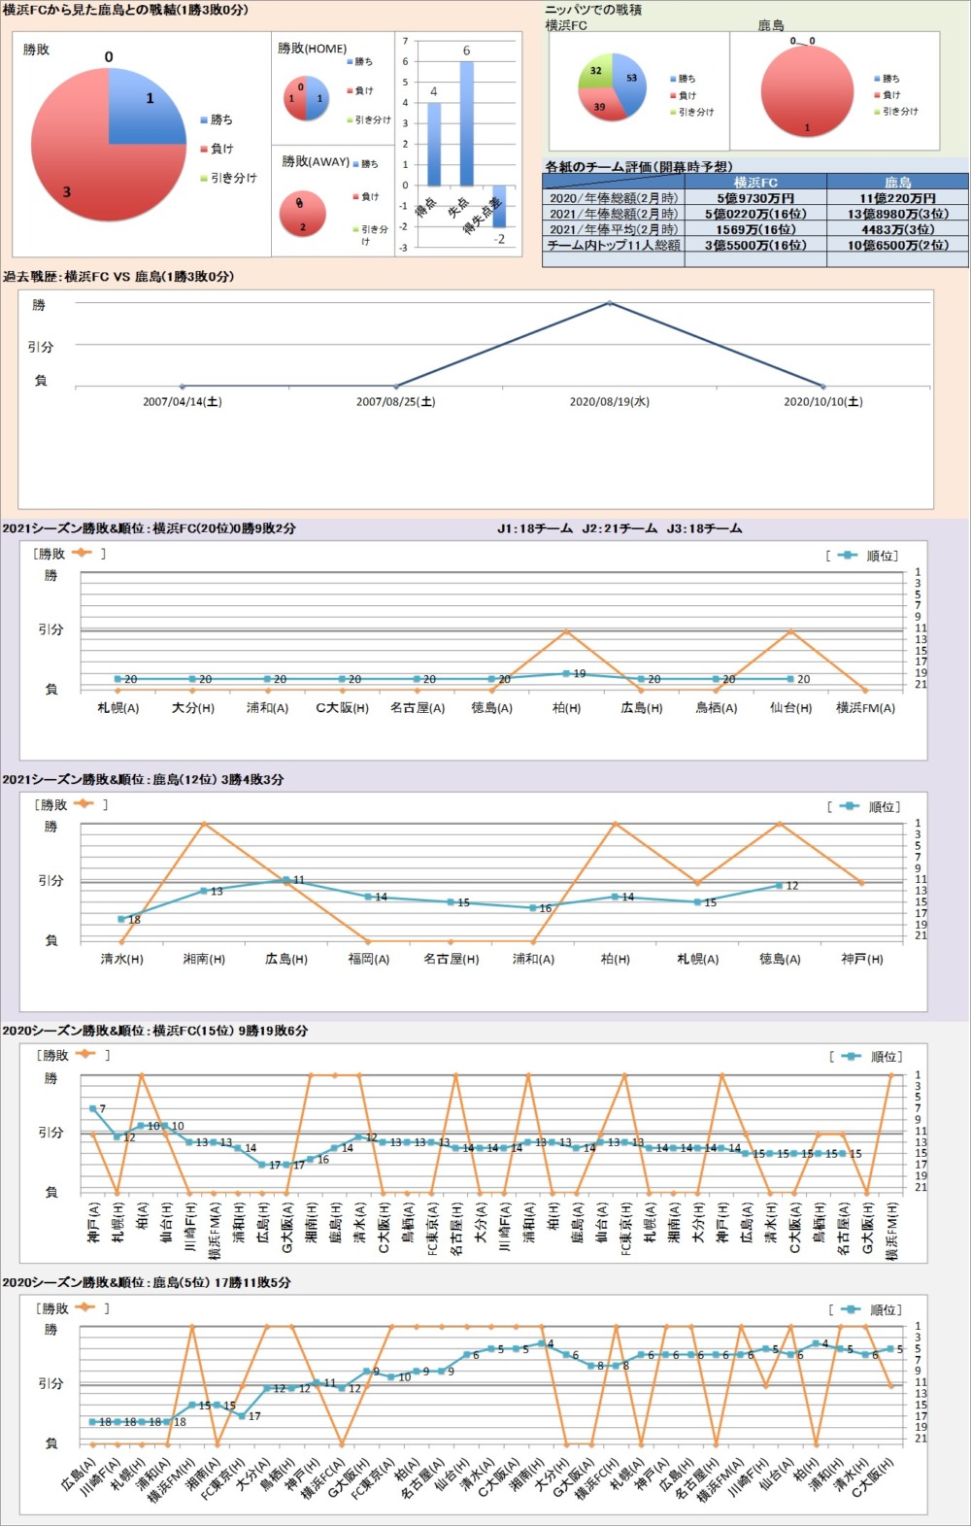
Task: Click the blue 勝ち legend marker beside main pie
Action: (x=203, y=120)
